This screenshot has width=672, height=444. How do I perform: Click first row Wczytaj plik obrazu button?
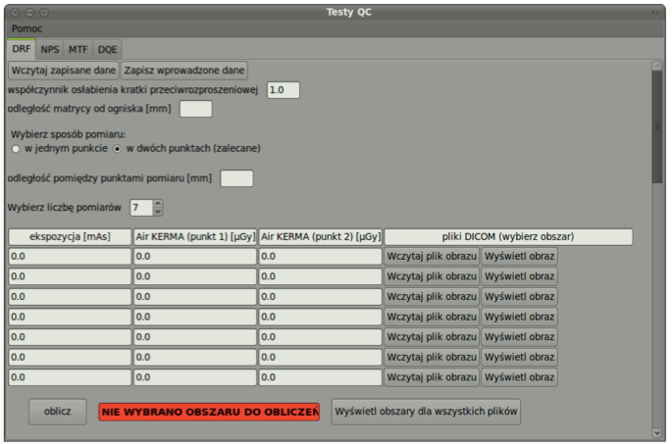coord(432,257)
